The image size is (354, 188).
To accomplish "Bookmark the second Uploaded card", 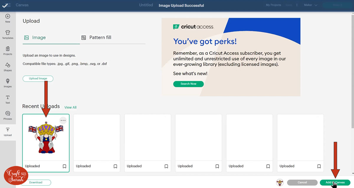I will (x=115, y=166).
